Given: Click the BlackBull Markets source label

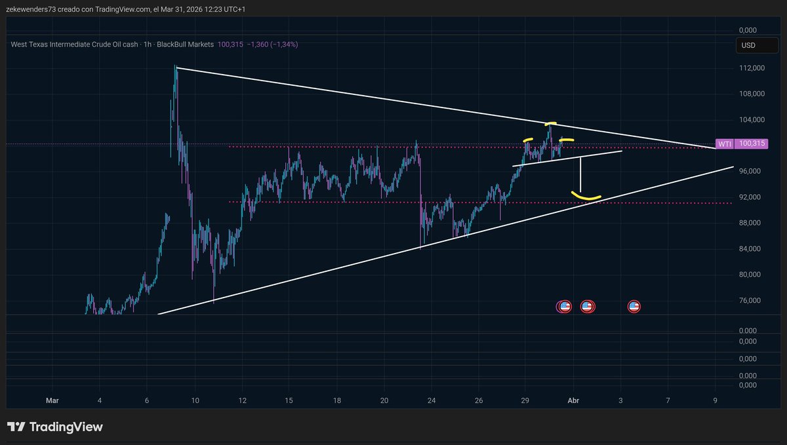Looking at the screenshot, I should coord(186,45).
